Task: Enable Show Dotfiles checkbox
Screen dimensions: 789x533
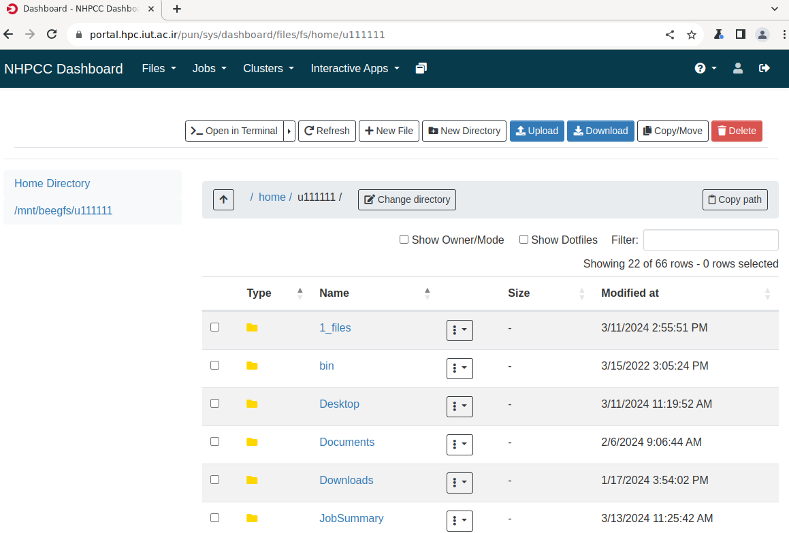Action: [524, 240]
